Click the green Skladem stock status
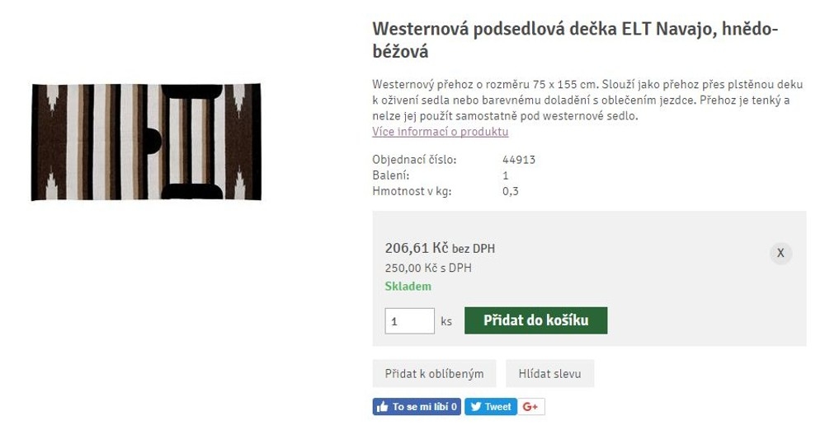This screenshot has height=439, width=825. pos(408,286)
